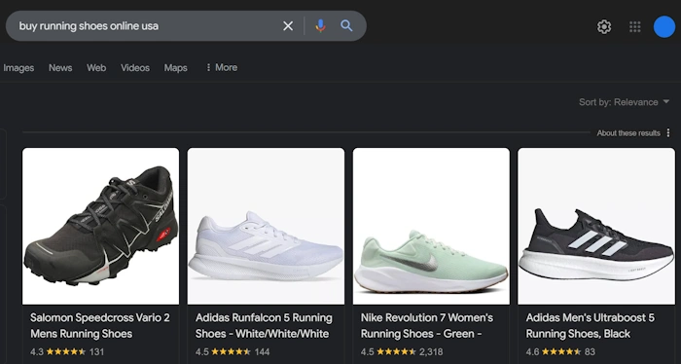The height and width of the screenshot is (364, 681).
Task: Switch to the Images tab
Action: (x=18, y=68)
